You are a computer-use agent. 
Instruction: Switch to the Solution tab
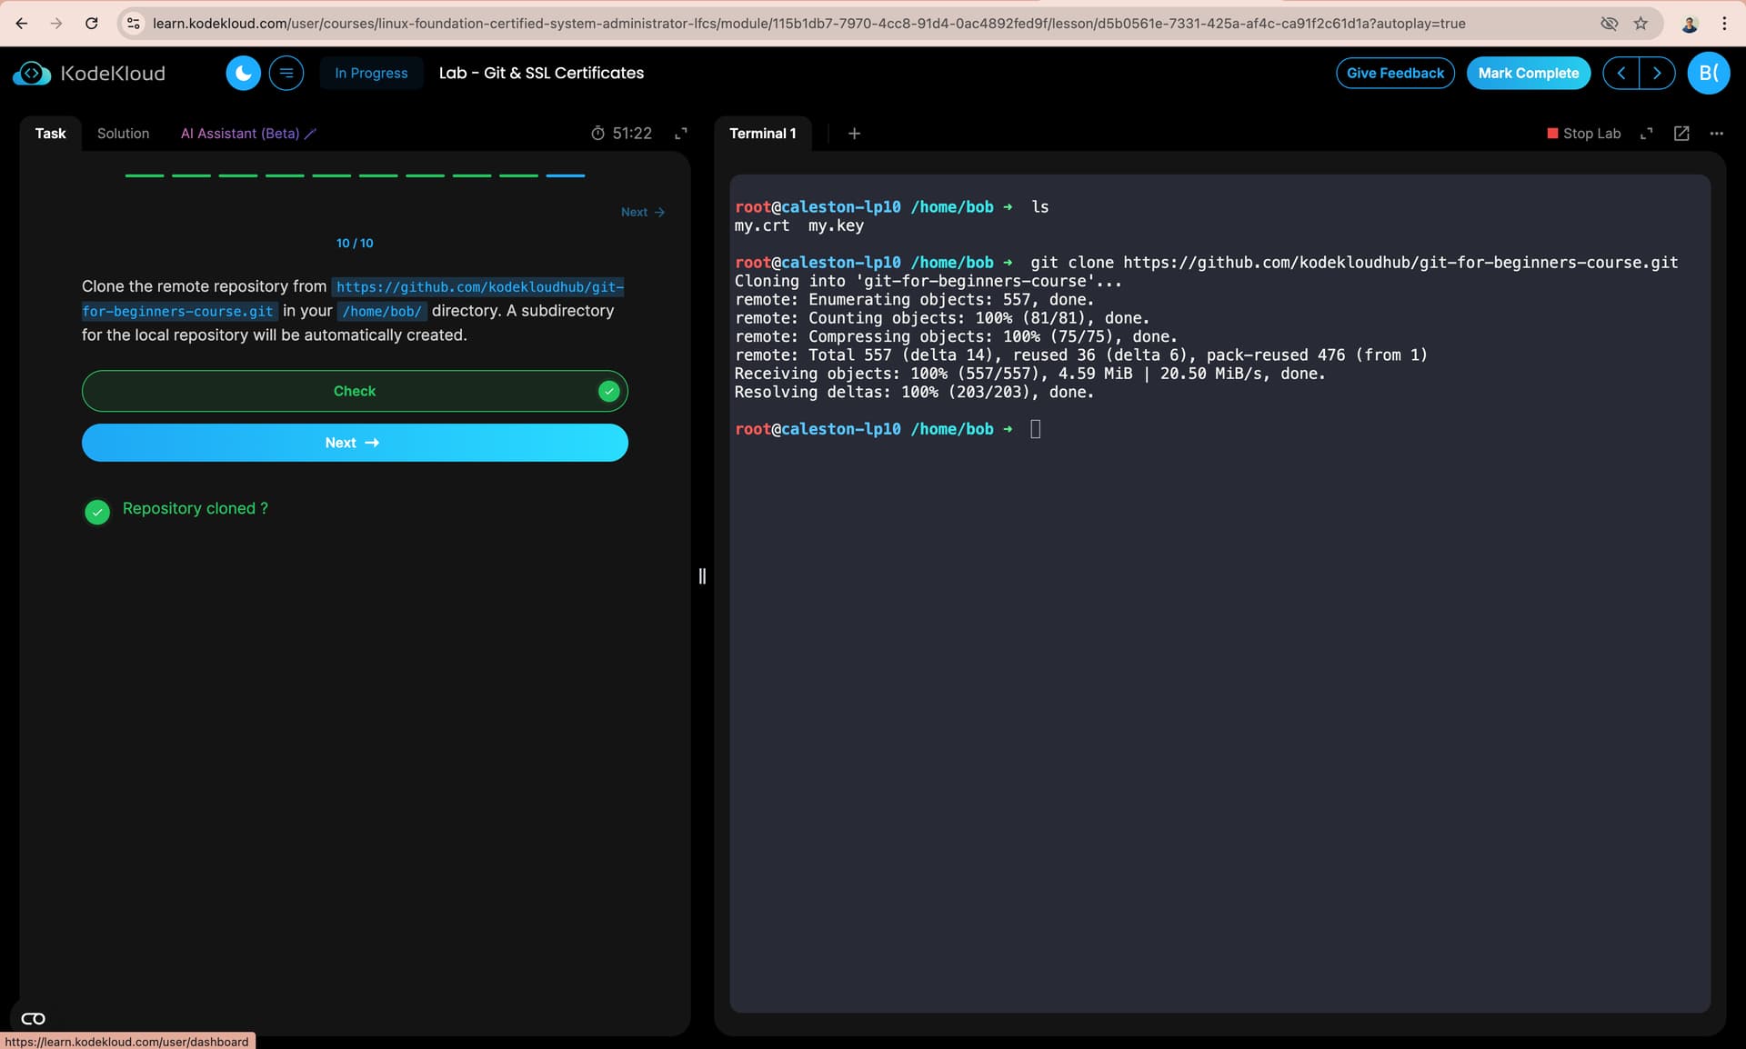click(123, 134)
